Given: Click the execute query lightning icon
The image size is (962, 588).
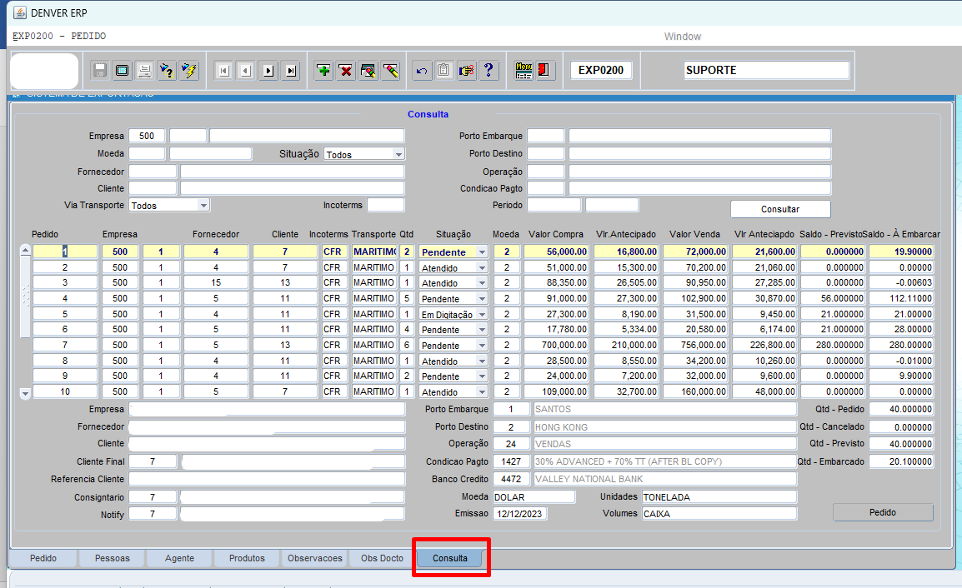Looking at the screenshot, I should 189,71.
